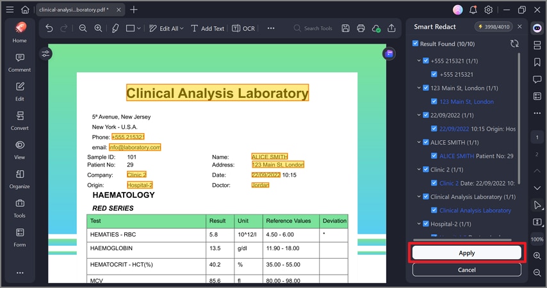
Task: Show more left sidebar options
Action: 20,273
